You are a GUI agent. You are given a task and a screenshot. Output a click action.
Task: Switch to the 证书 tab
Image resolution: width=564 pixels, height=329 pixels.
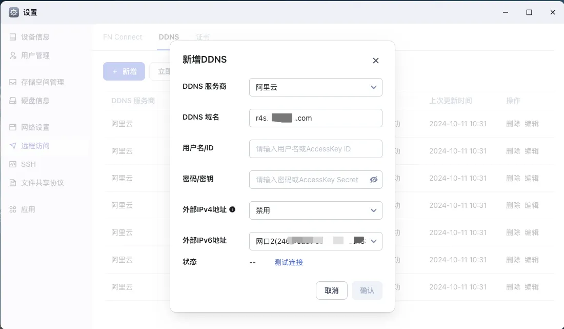(x=203, y=37)
